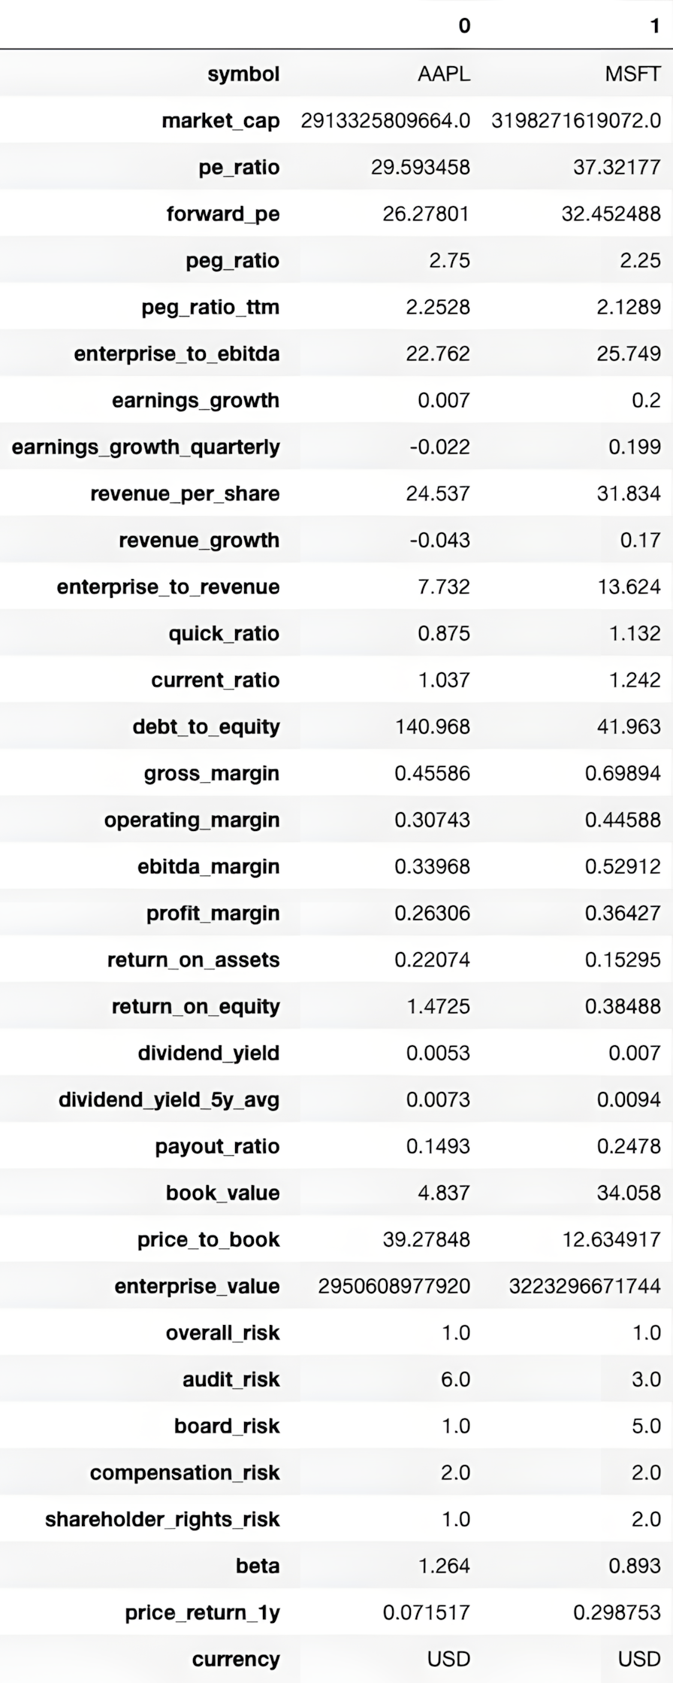This screenshot has width=673, height=1683.
Task: Click the AAPL earnings_growth value 0.007
Action: [444, 401]
